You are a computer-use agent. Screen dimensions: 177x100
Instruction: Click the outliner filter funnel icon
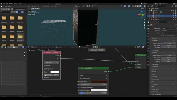[x=172, y=6]
